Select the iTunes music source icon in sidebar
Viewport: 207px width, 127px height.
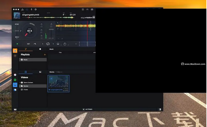[x=15, y=75]
